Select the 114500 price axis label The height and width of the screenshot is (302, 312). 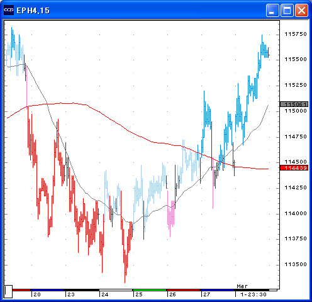coord(296,162)
